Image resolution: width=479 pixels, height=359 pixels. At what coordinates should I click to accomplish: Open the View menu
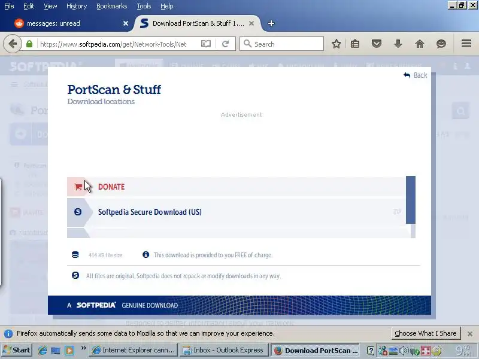click(x=50, y=6)
